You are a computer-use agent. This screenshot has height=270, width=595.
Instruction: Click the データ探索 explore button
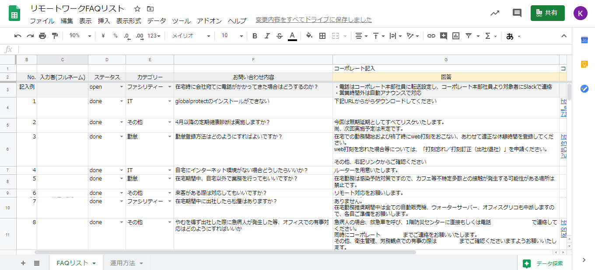[544, 263]
